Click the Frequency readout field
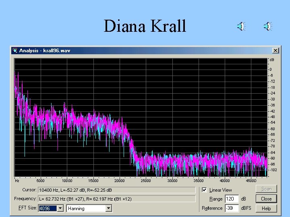This screenshot has width=290, height=217. 117,199
